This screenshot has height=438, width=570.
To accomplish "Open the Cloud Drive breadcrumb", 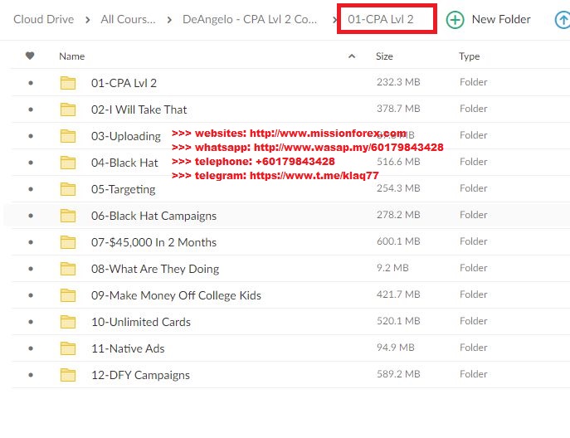I will (x=44, y=19).
